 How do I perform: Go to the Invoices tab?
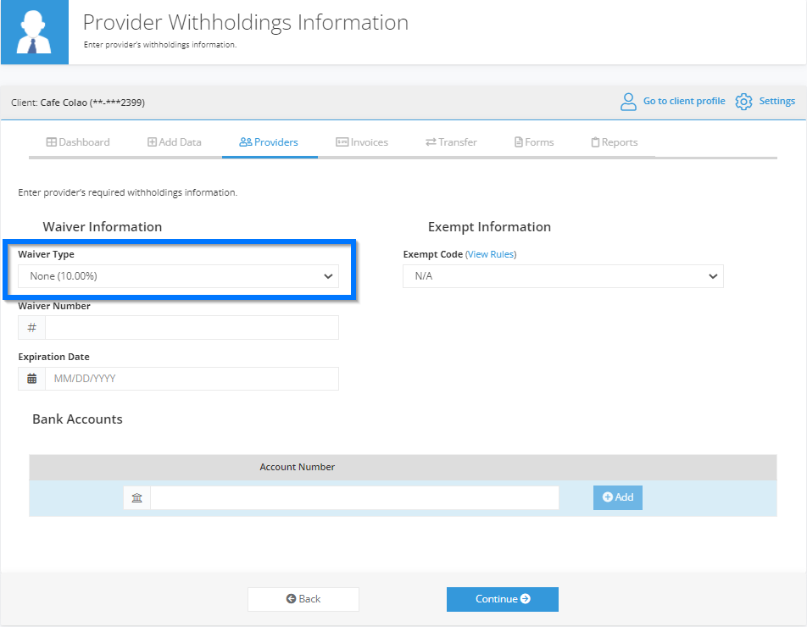(x=362, y=142)
